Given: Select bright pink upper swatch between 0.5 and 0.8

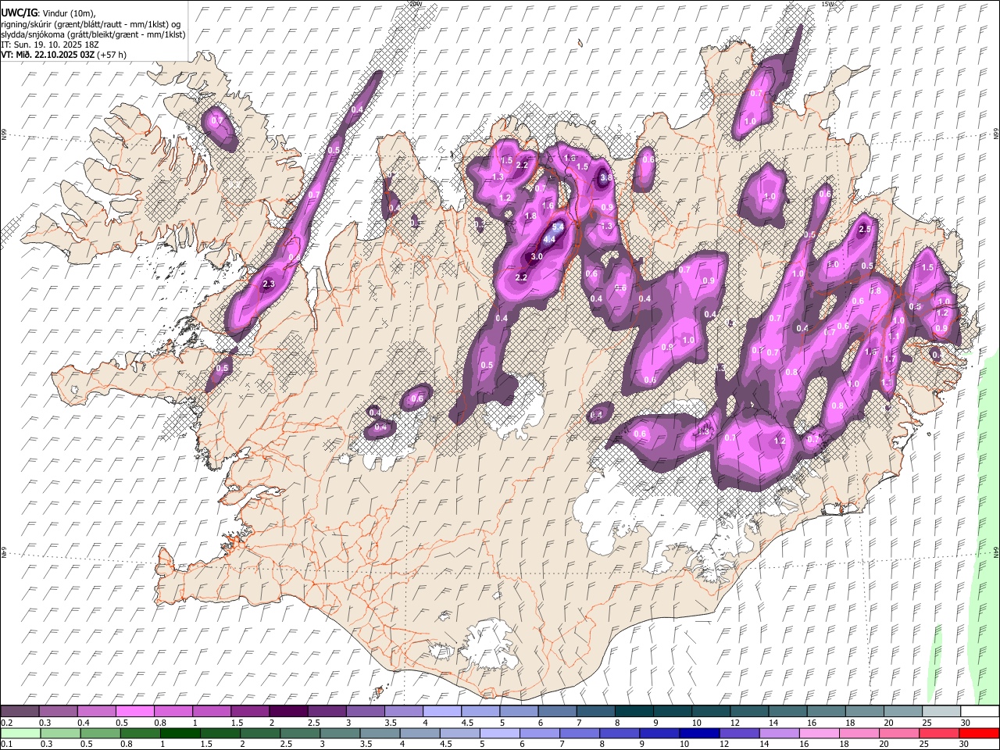Looking at the screenshot, I should coord(134,711).
